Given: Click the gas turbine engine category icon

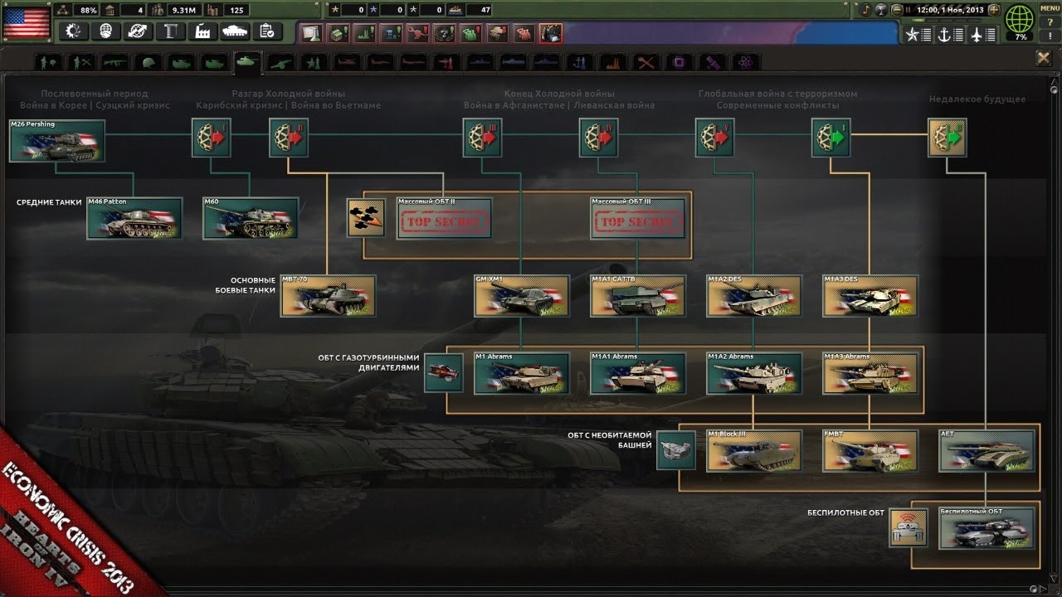Looking at the screenshot, I should 444,373.
